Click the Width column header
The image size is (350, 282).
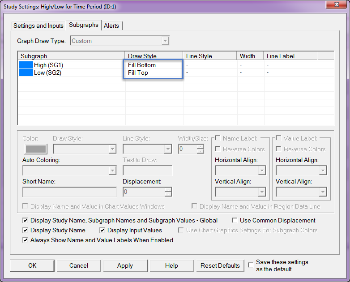click(x=250, y=56)
